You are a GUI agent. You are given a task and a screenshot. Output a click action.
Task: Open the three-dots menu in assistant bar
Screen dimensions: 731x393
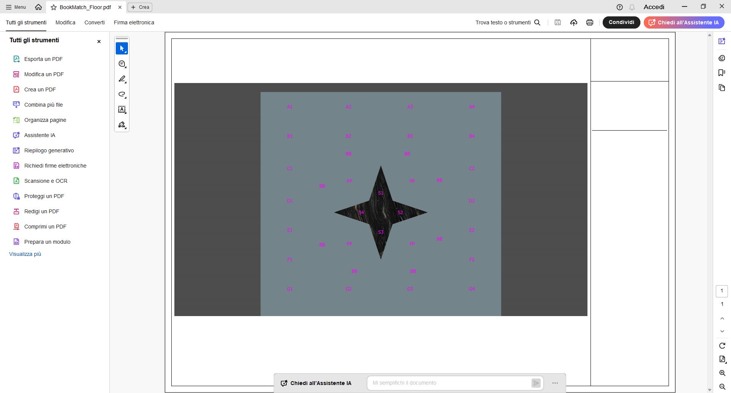point(555,383)
